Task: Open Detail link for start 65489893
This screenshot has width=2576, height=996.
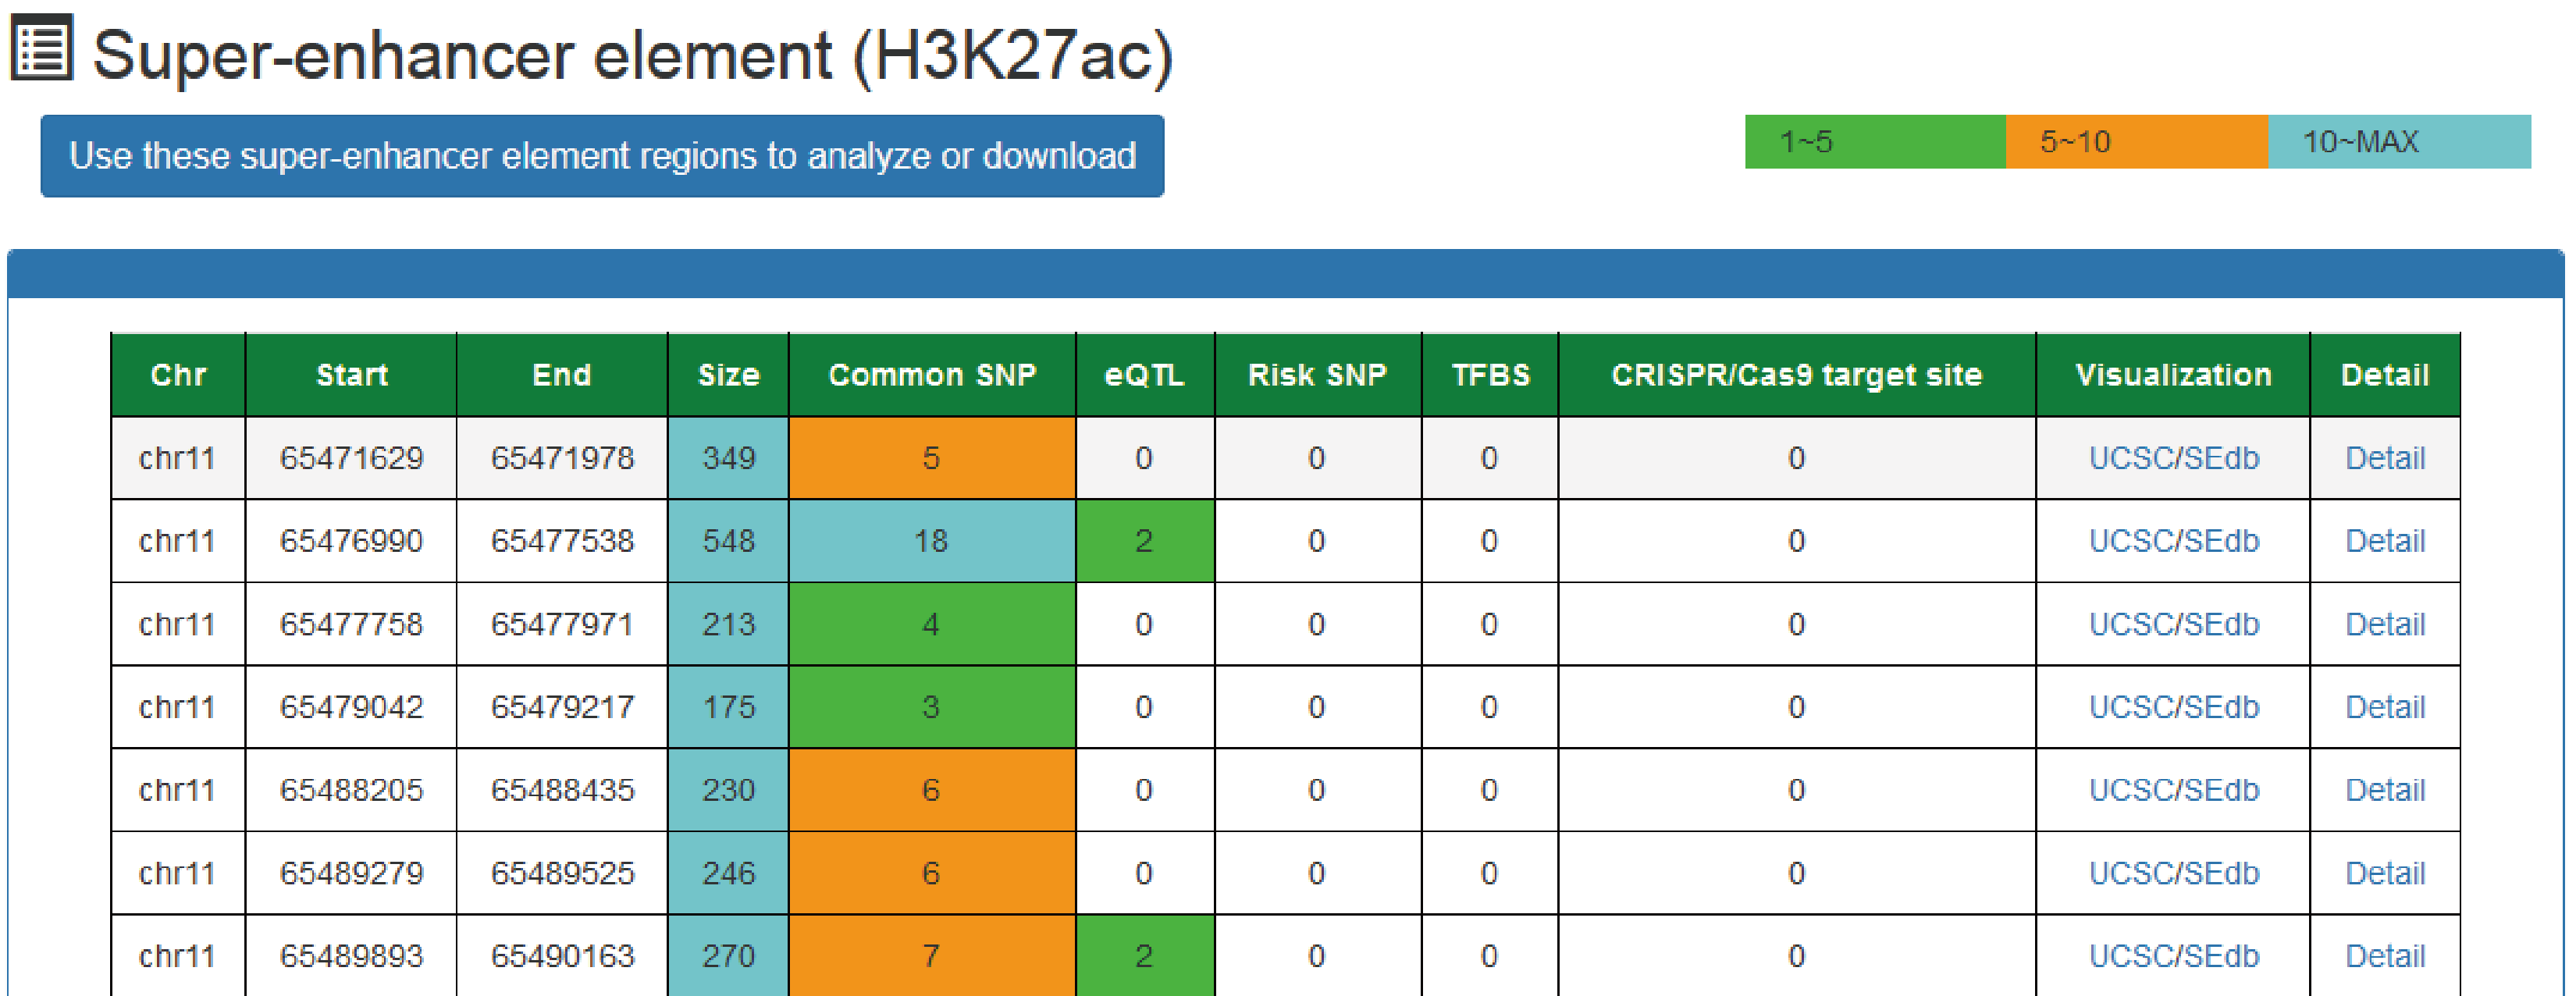Action: point(2385,956)
